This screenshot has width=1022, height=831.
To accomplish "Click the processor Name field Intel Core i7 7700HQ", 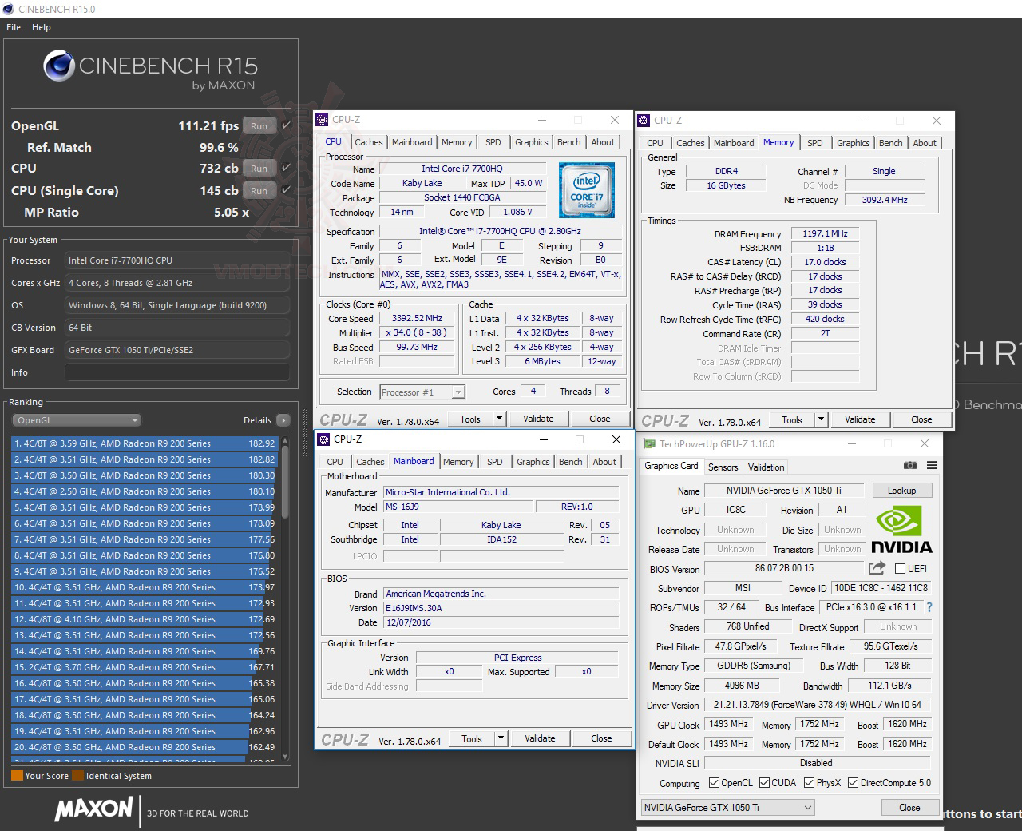I will pyautogui.click(x=462, y=169).
